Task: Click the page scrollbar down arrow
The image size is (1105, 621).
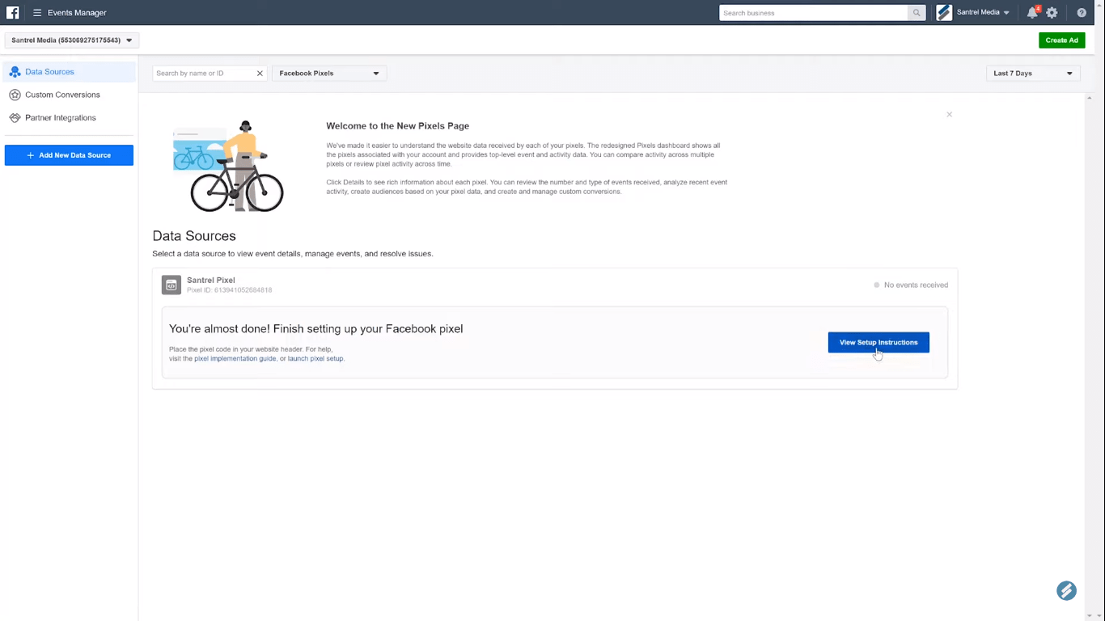Action: pyautogui.click(x=1089, y=615)
